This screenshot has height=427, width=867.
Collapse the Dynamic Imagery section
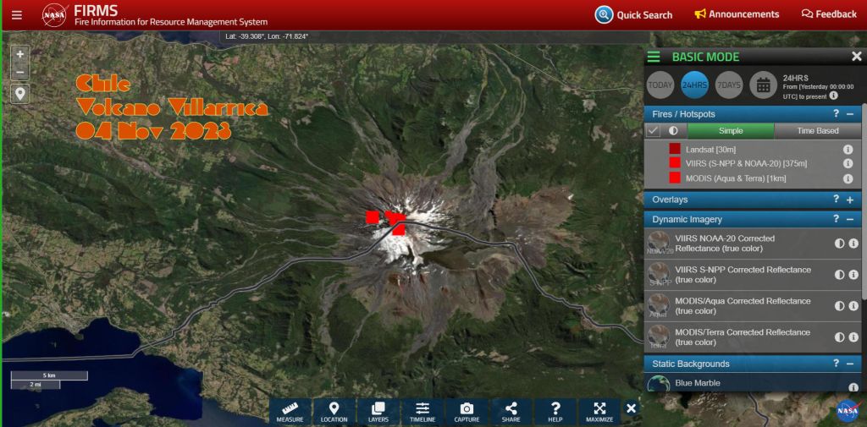pyautogui.click(x=849, y=219)
